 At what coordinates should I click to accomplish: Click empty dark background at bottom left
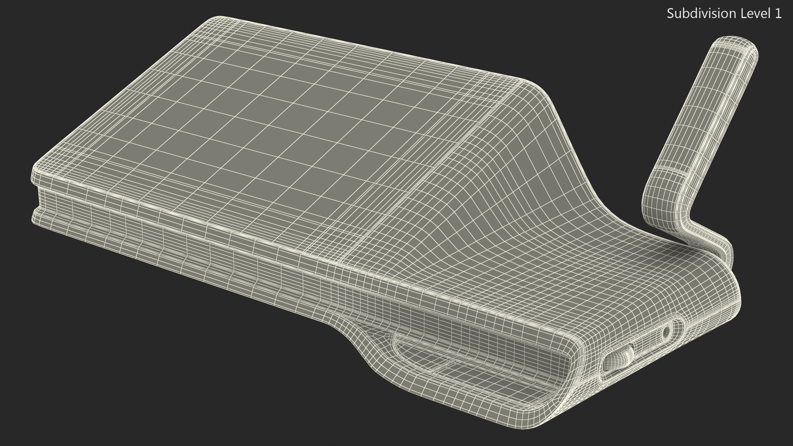[83, 372]
